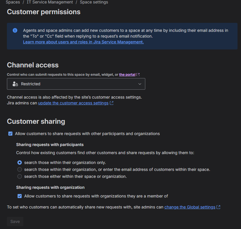Choose search organization or enter email address option
Image resolution: width=241 pixels, height=229 pixels.
[19, 169]
